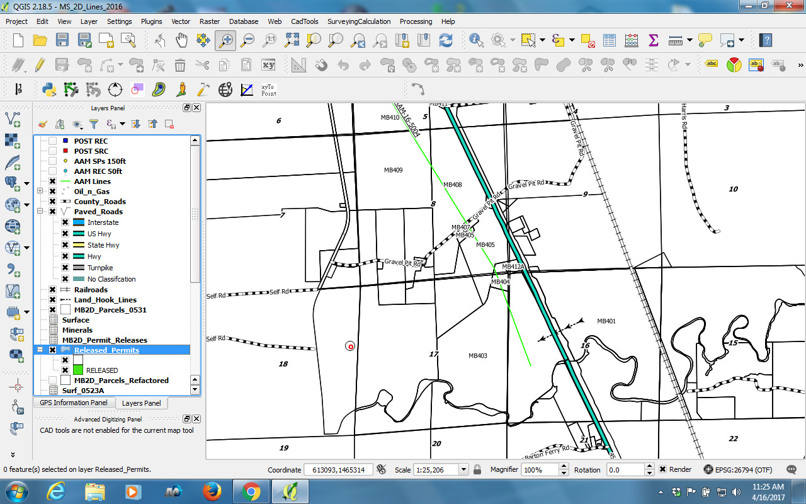The image size is (806, 504).
Task: Open the statistical summary panel
Action: [x=653, y=40]
